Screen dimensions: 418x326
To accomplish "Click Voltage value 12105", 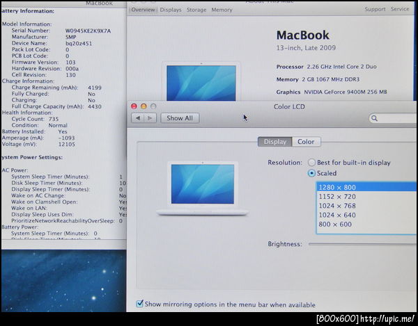I will tap(67, 145).
